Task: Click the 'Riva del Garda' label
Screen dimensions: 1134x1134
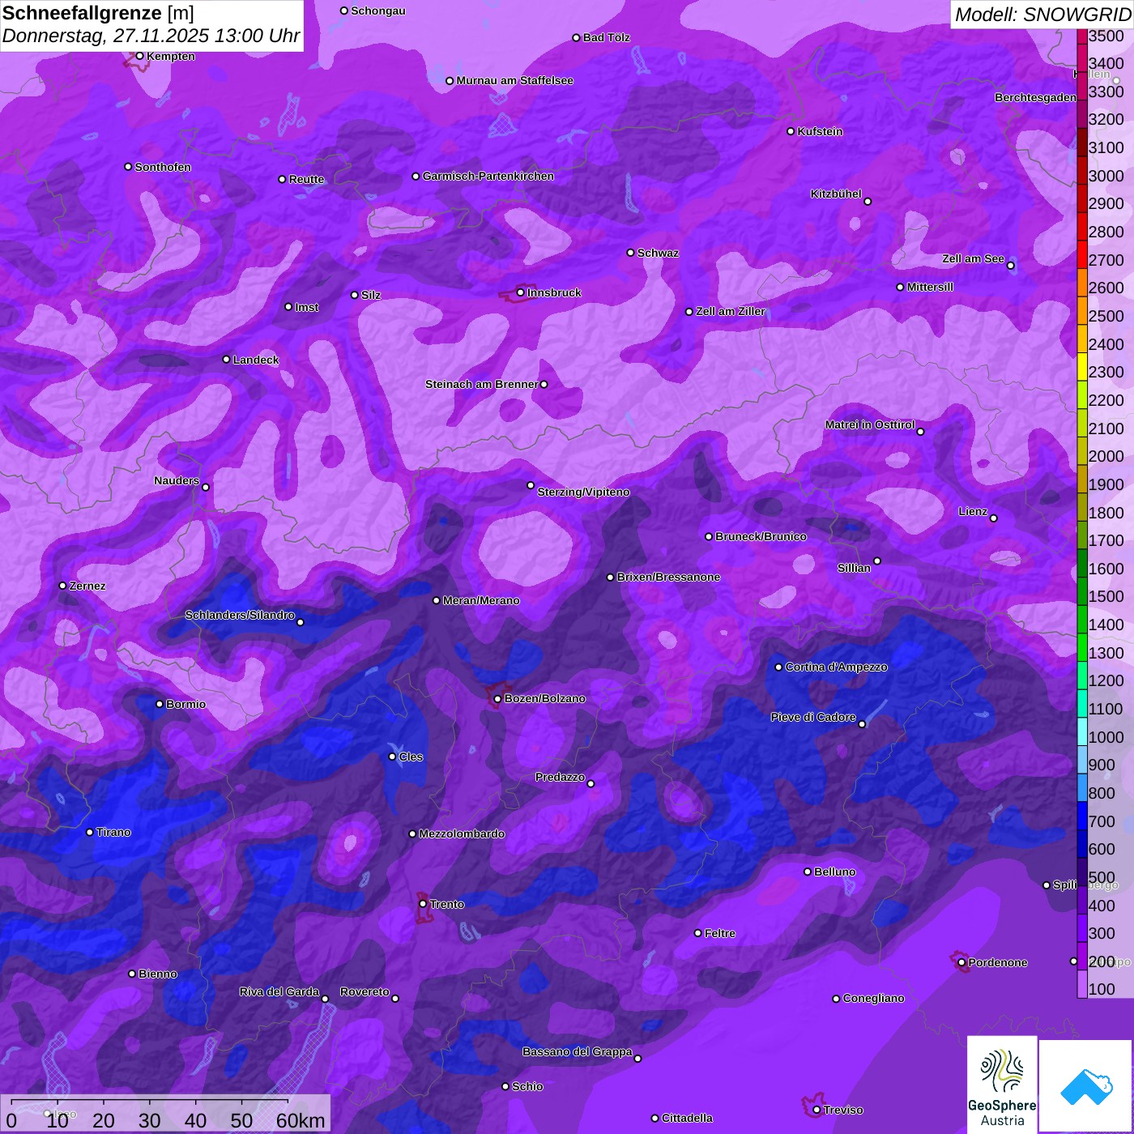Action: (279, 991)
